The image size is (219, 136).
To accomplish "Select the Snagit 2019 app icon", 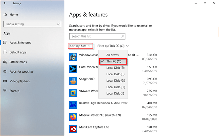I will [73, 81].
